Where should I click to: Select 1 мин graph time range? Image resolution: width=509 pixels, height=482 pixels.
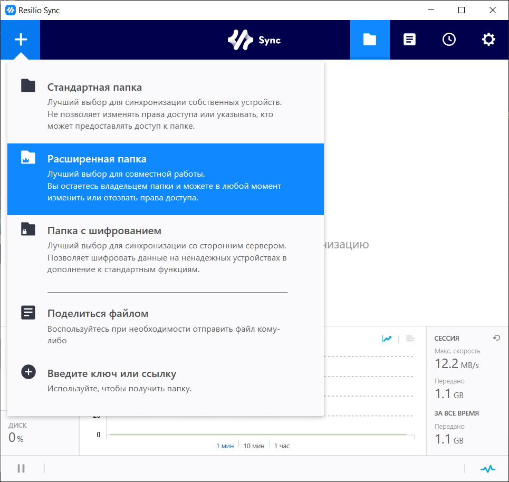225,446
